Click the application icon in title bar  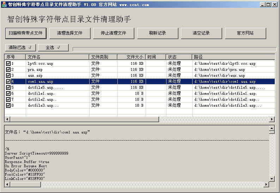[x=4, y=5]
